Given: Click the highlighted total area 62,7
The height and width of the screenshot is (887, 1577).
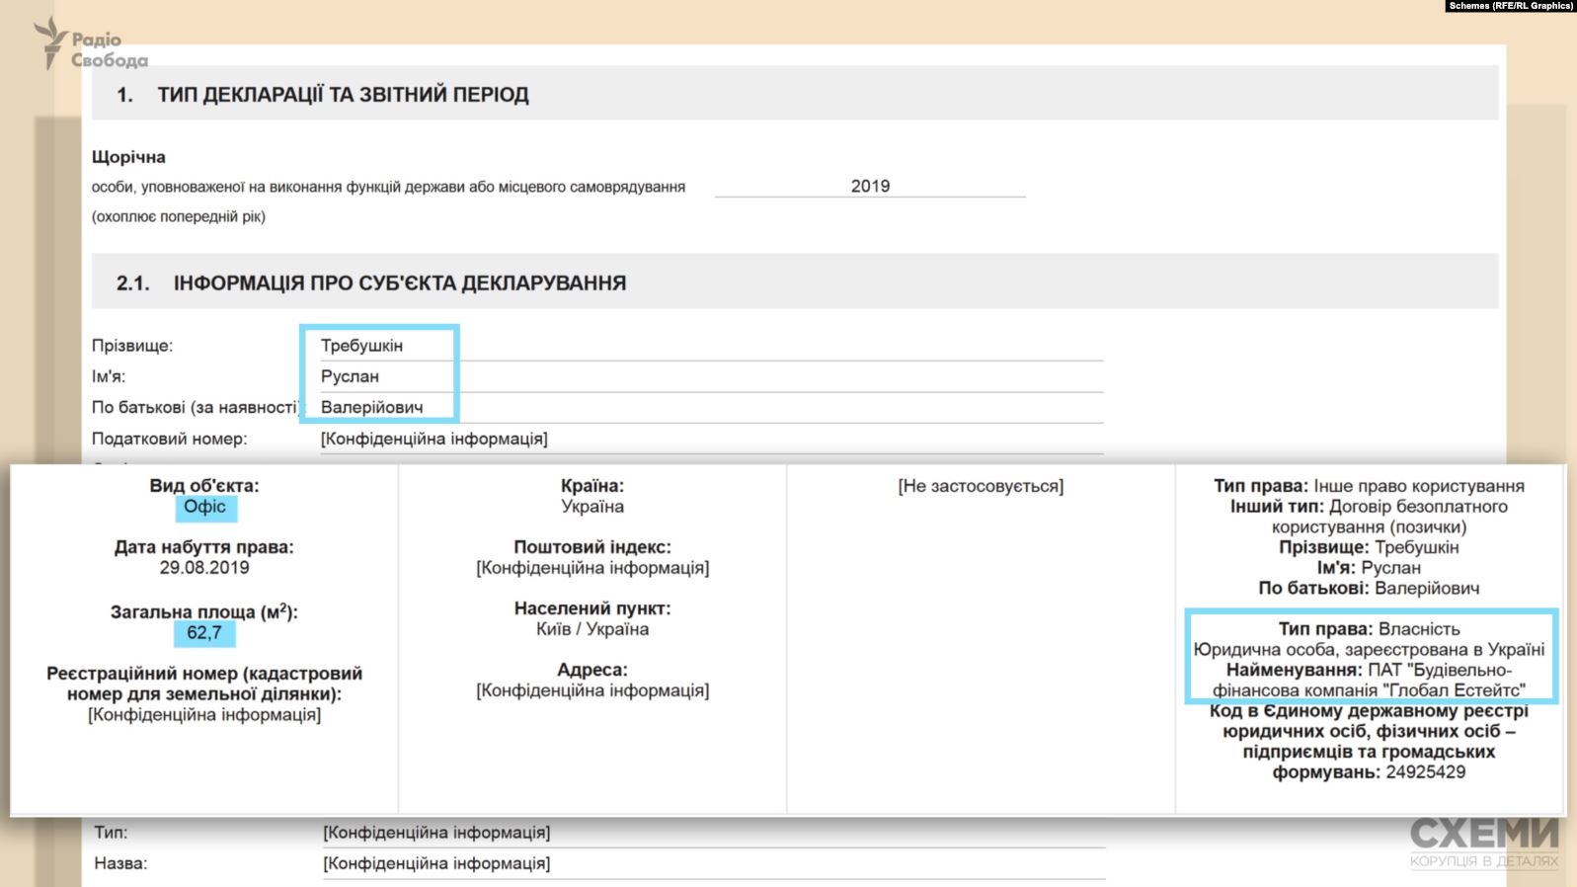Looking at the screenshot, I should (204, 633).
